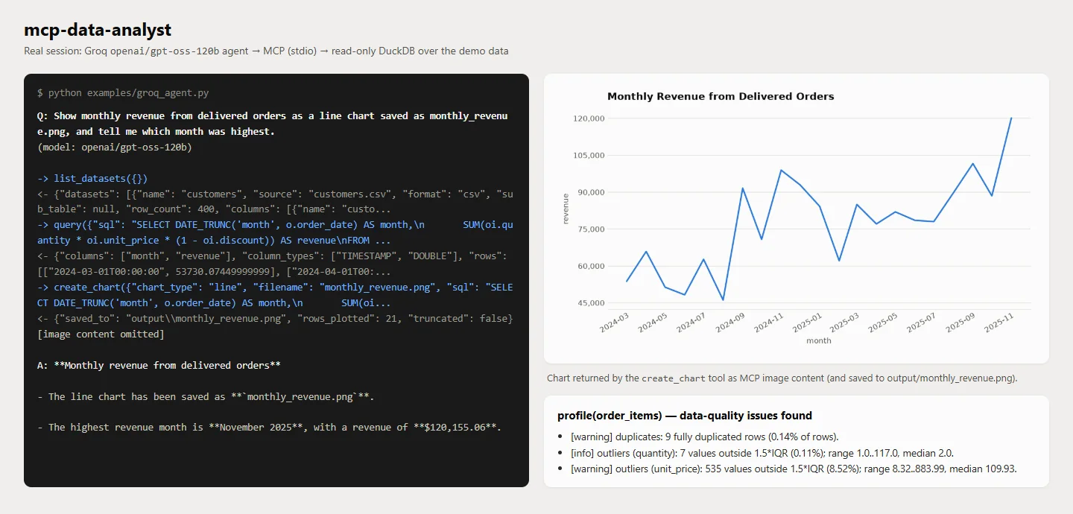Click the "(model: openai/gpt-oss-120b)" terminal line
The image size is (1073, 514).
tap(115, 147)
